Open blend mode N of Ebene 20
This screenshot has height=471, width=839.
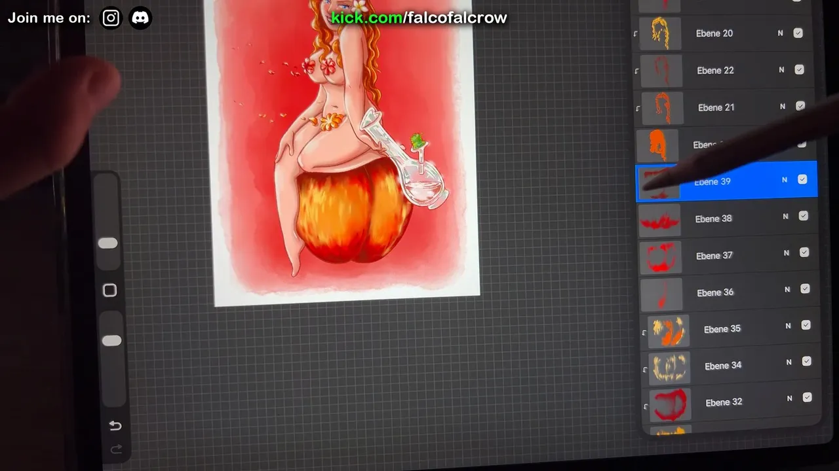coord(780,33)
